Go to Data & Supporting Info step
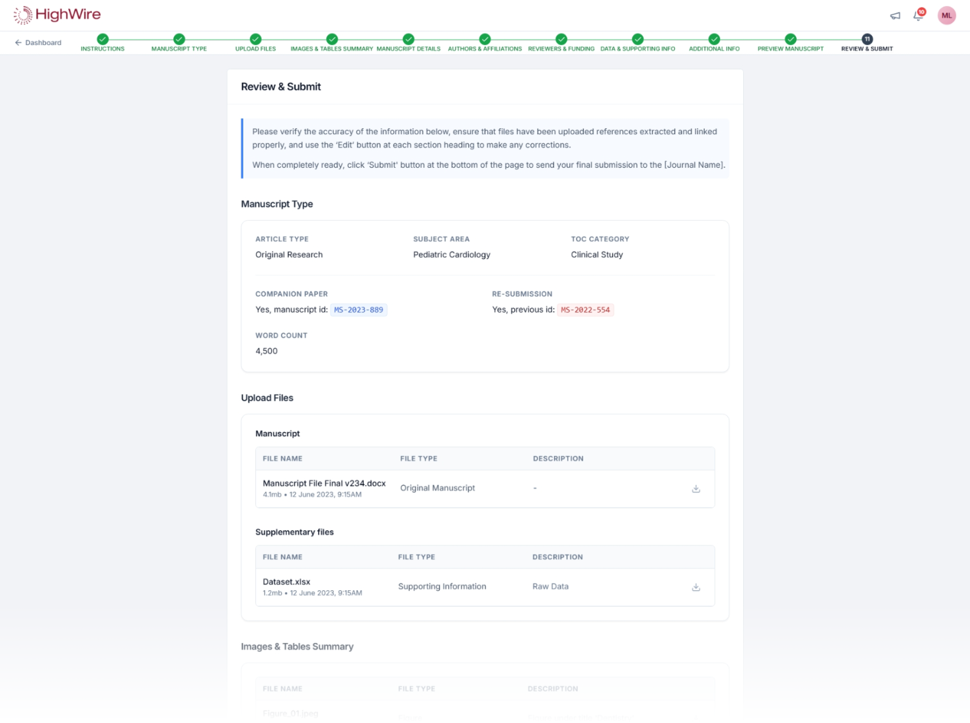Screen dimensions: 970x723 pos(637,43)
